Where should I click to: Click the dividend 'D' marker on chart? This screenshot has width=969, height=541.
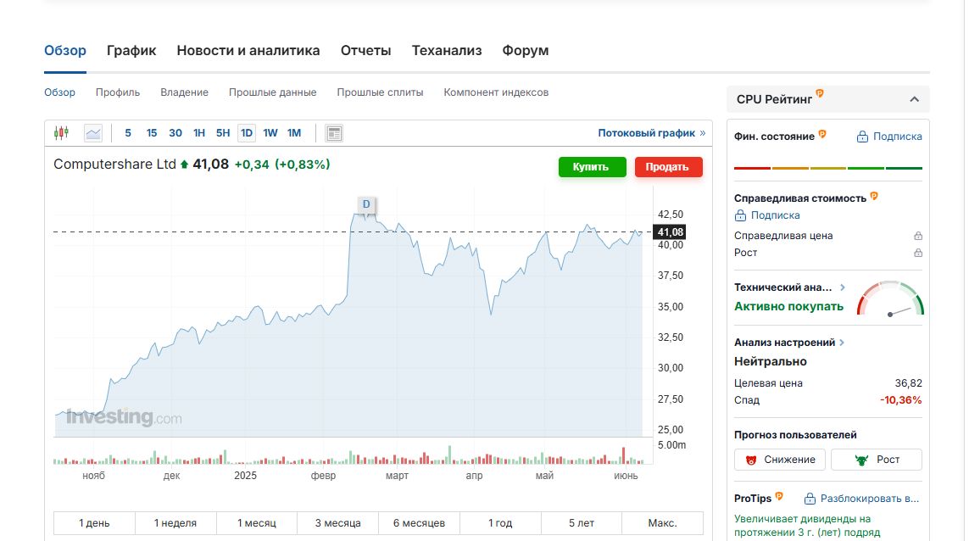click(x=366, y=204)
